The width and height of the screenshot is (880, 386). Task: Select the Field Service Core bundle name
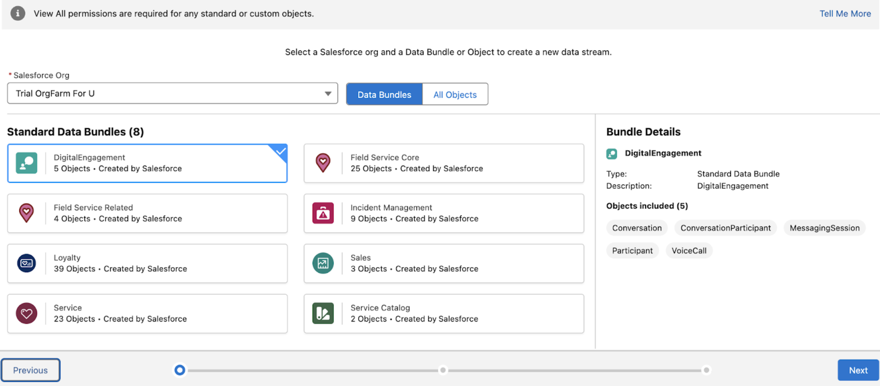pyautogui.click(x=385, y=157)
